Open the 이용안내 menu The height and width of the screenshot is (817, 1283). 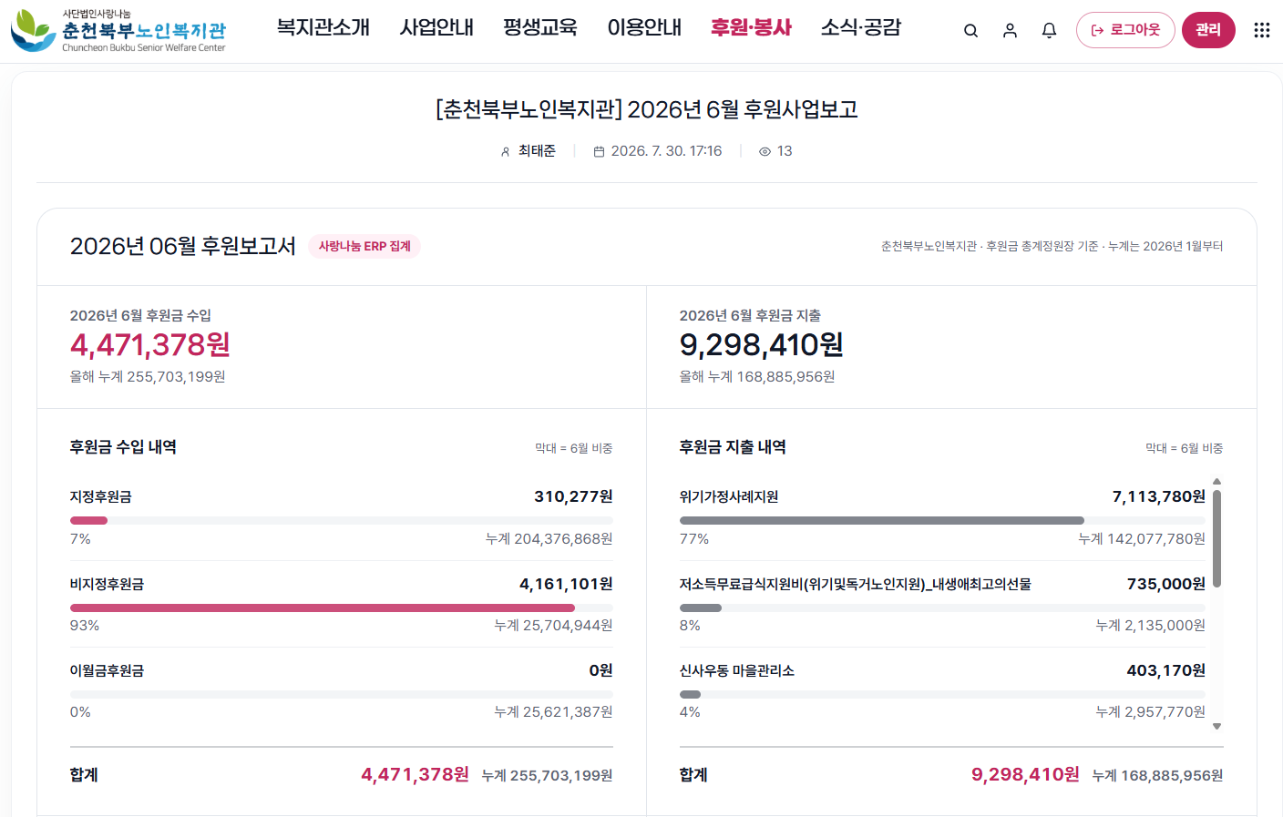click(x=644, y=27)
